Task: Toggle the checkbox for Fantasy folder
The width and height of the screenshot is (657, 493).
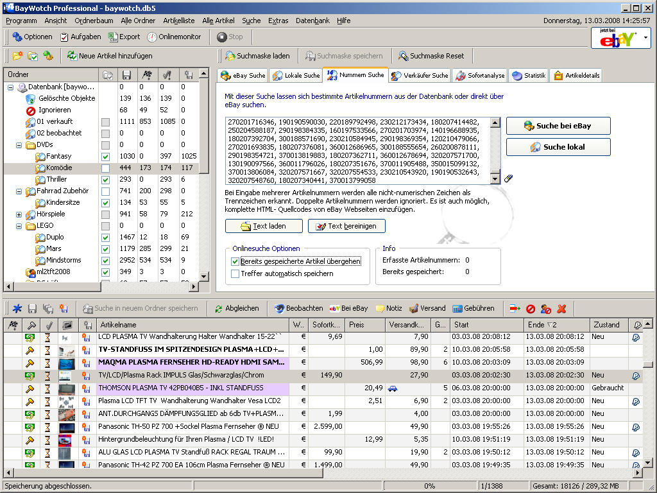Action: pyautogui.click(x=106, y=157)
